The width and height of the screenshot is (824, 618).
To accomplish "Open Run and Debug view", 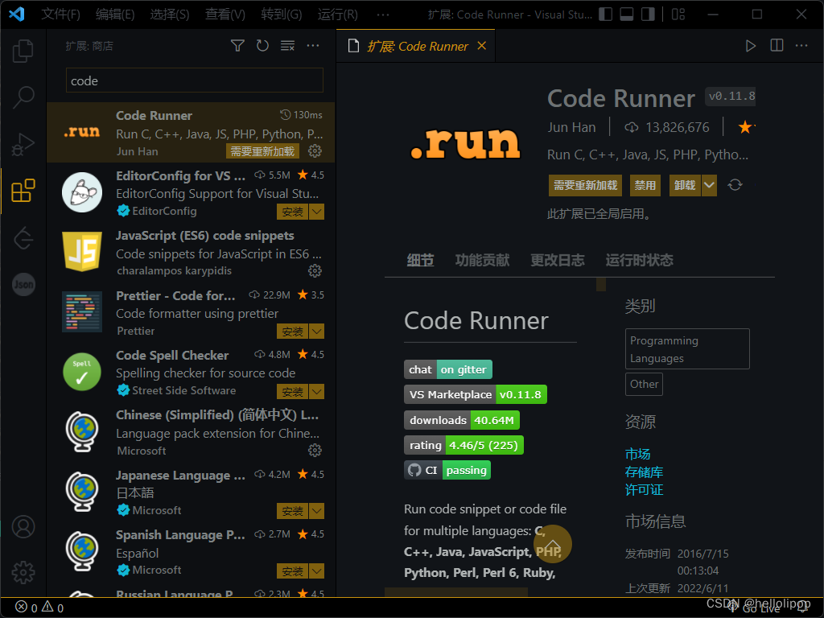I will point(23,143).
